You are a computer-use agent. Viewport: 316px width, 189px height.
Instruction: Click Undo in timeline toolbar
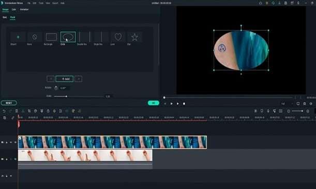4,111
